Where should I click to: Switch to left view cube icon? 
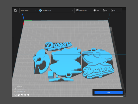(25, 95)
